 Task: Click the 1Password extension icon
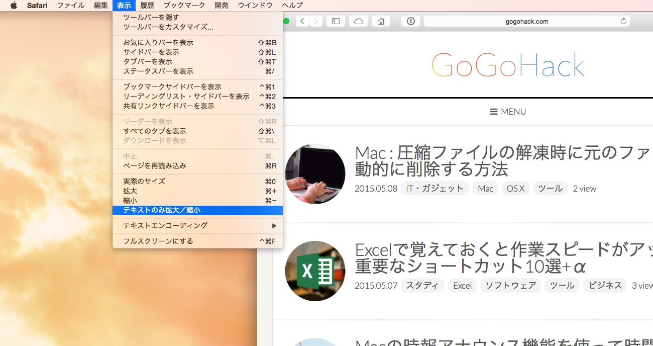[410, 21]
